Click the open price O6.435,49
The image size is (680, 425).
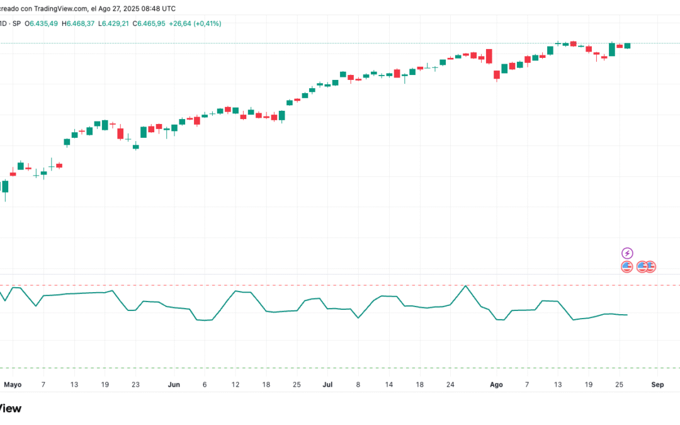click(41, 23)
